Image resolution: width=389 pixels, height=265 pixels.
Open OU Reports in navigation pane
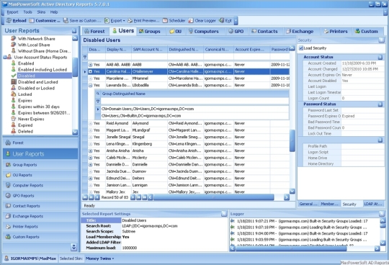(40, 175)
